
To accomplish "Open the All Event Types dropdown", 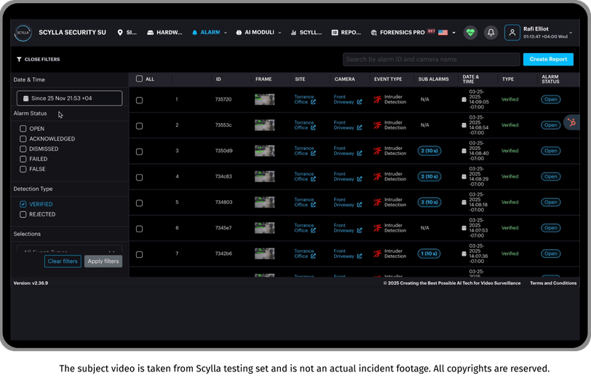I will click(69, 250).
